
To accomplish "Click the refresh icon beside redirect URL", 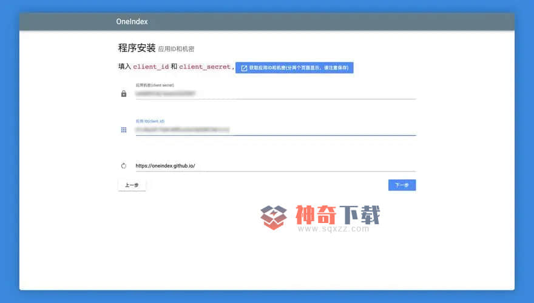I will click(124, 165).
